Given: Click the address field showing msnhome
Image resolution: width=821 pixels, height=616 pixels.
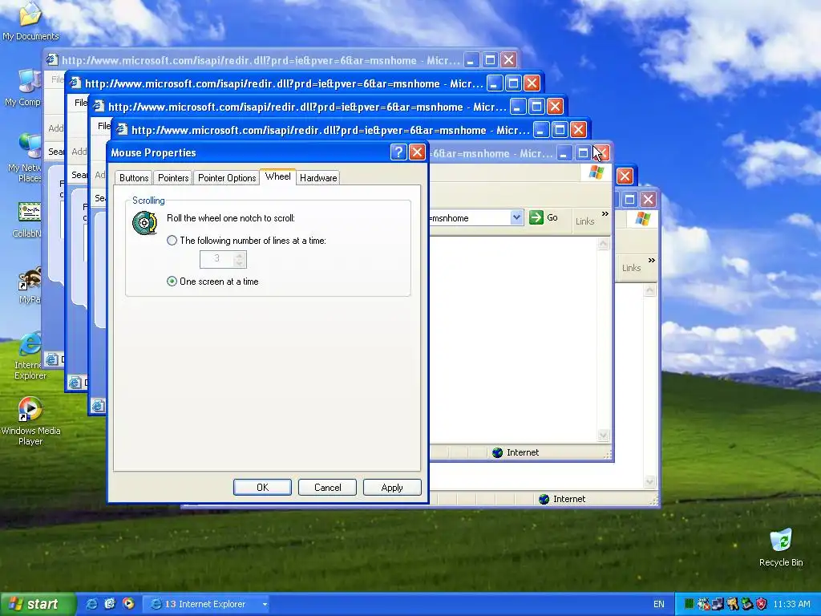Looking at the screenshot, I should click(x=470, y=217).
